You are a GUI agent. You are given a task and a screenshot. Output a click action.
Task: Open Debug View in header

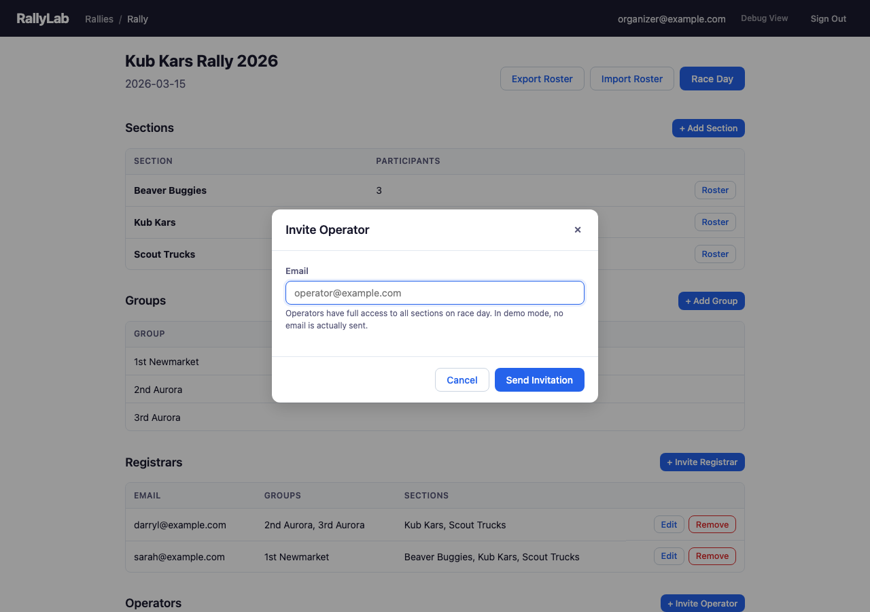(x=764, y=18)
